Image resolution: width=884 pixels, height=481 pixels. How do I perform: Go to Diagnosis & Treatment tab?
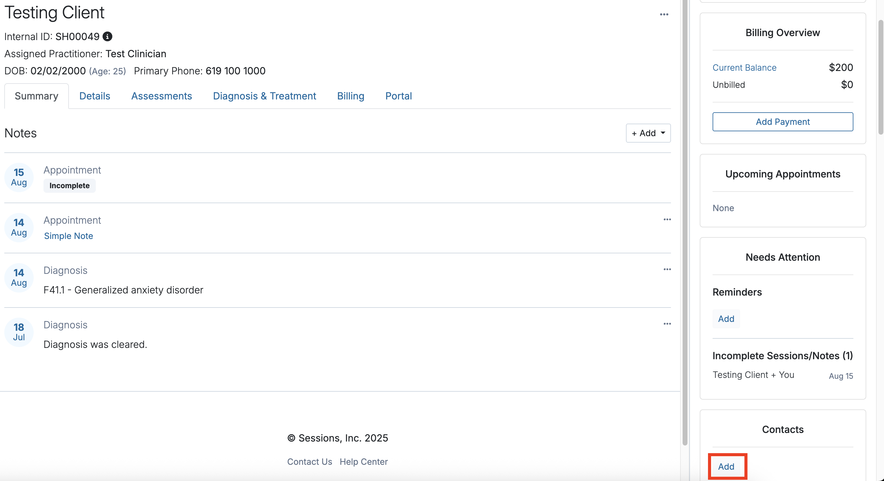coord(264,96)
